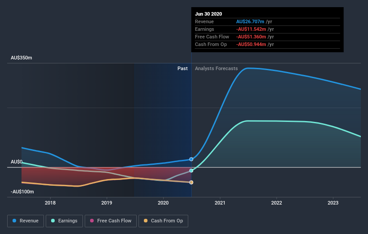368x234 pixels.
Task: Click the Earnings row label in tooltip
Action: [x=204, y=29]
